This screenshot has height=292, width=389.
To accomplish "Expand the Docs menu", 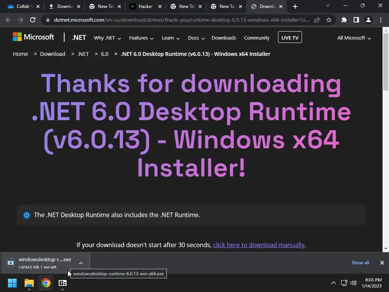I will [196, 38].
